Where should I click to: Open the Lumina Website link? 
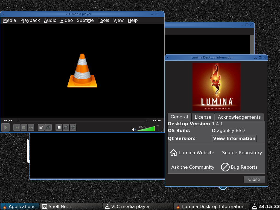pyautogui.click(x=192, y=153)
